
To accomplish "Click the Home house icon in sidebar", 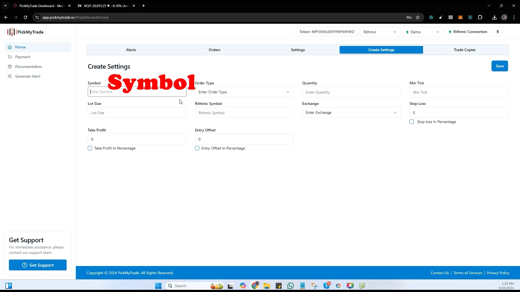I will 10,47.
